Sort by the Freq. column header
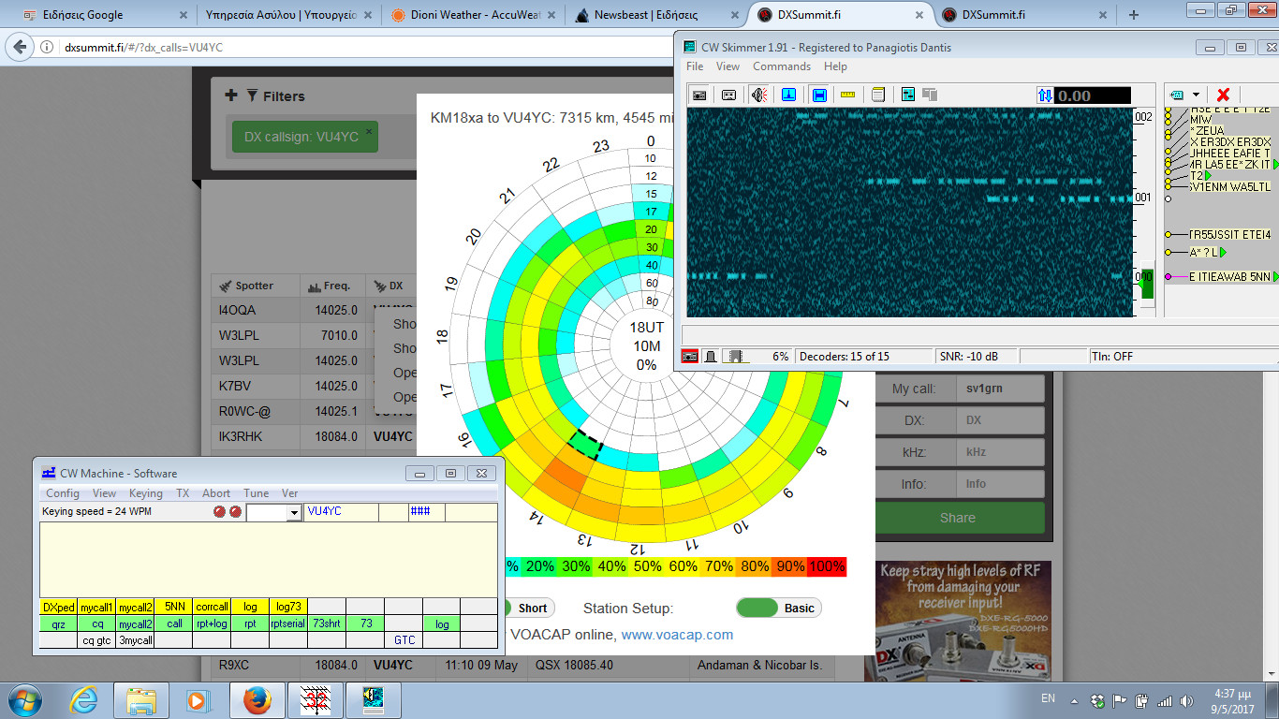 pyautogui.click(x=331, y=286)
